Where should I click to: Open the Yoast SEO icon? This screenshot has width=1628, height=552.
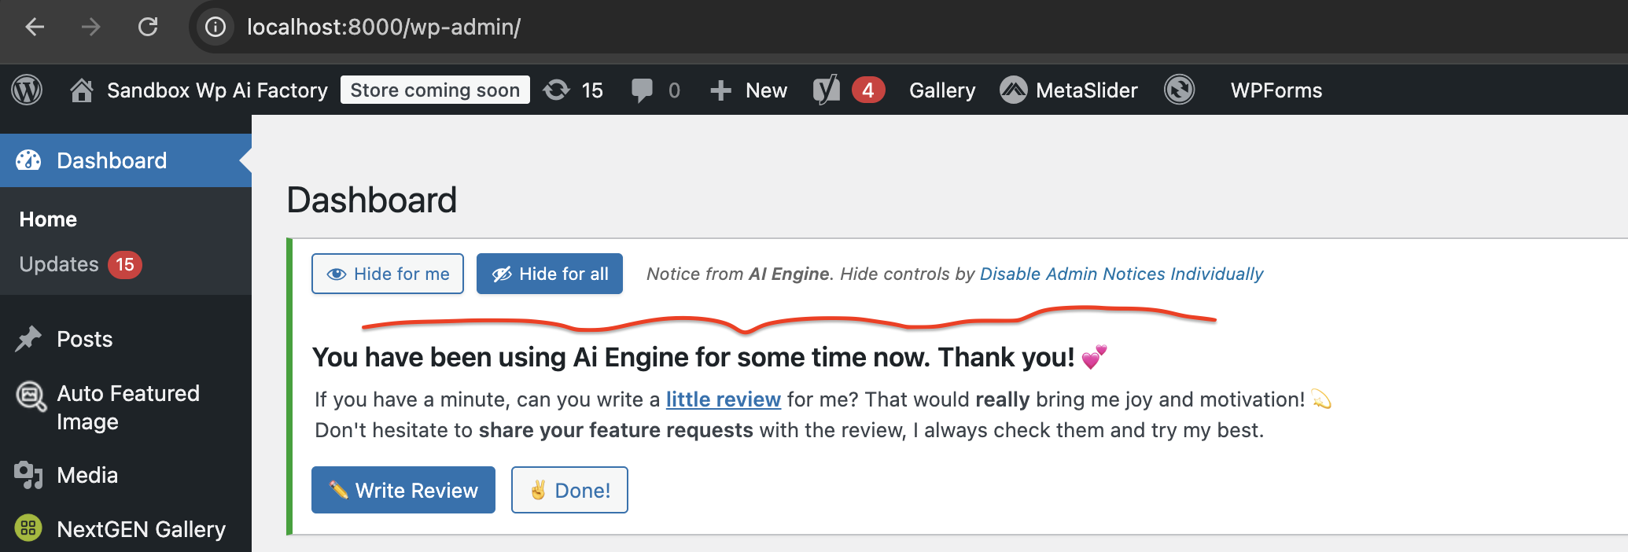pyautogui.click(x=826, y=90)
